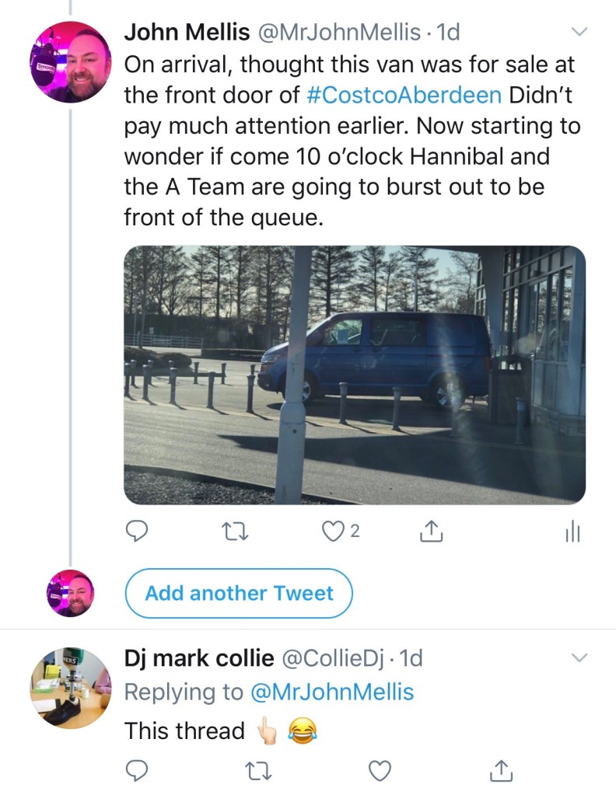The width and height of the screenshot is (616, 795).
Task: Like Dj mark collie's reply
Action: coord(379,771)
